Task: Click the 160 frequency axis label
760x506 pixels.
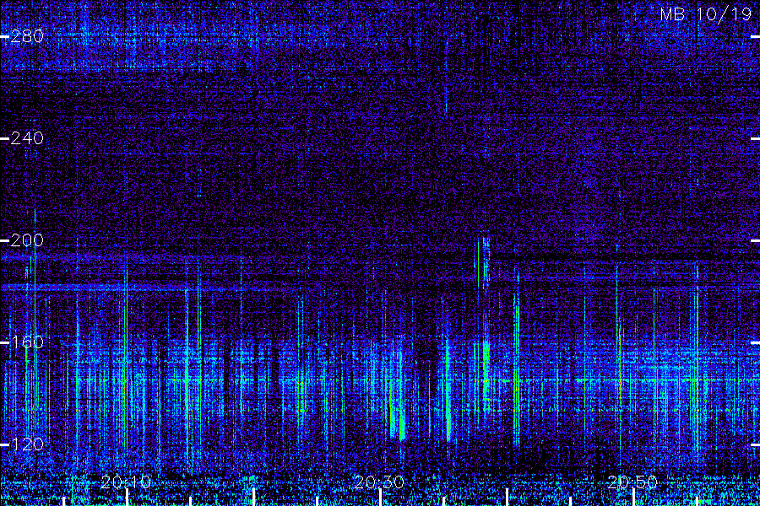Action: [x=27, y=342]
